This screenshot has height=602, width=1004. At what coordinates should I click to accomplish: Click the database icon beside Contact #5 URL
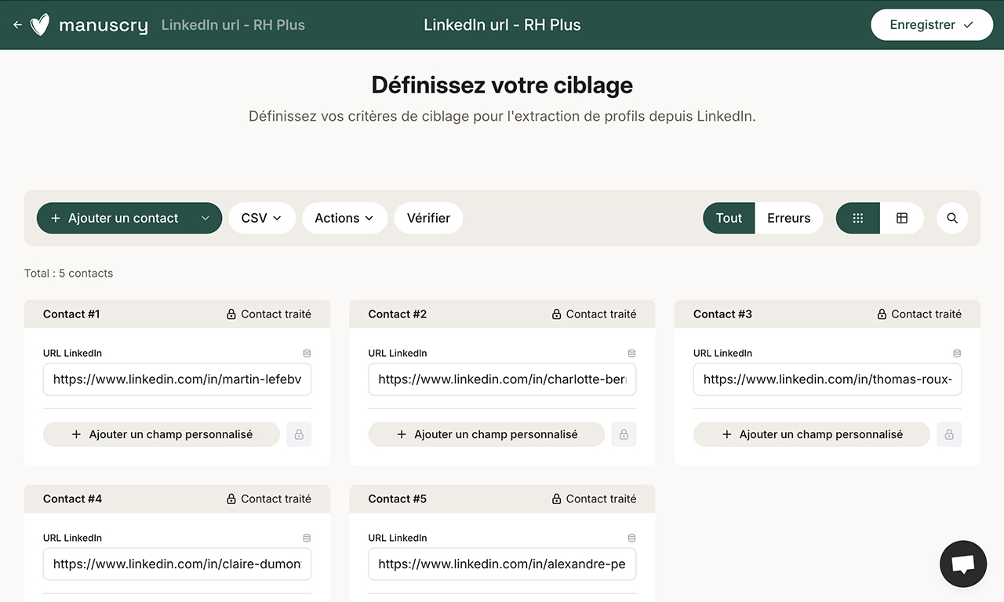tap(631, 538)
